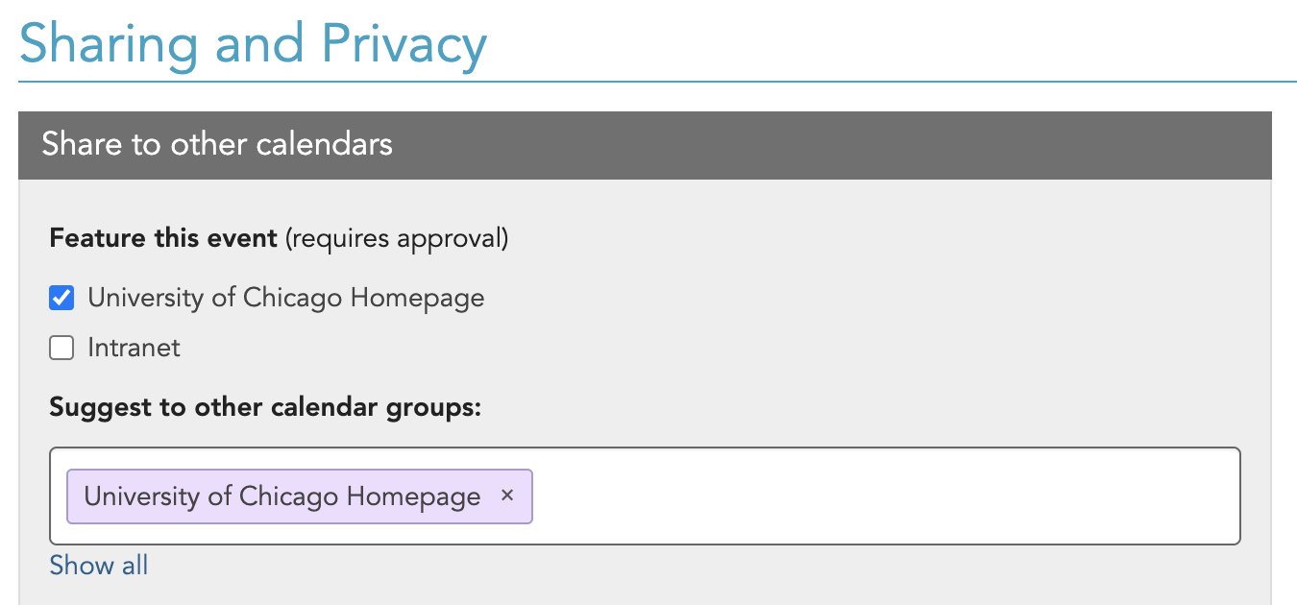Screen dimensions: 1297x605
Task: Click the Intranet label text
Action: [134, 347]
